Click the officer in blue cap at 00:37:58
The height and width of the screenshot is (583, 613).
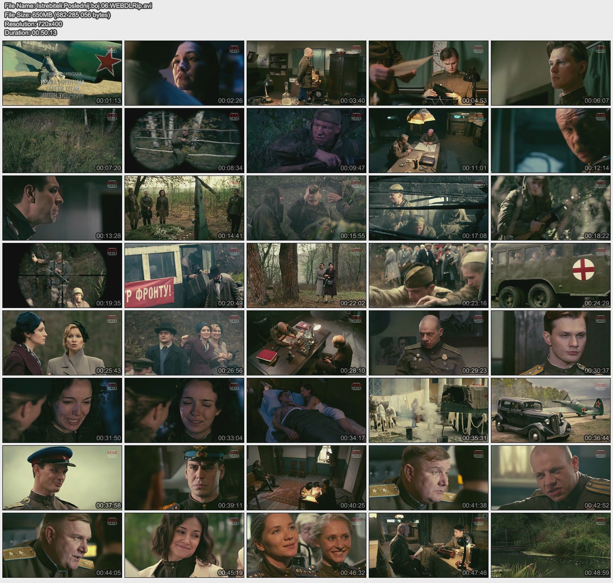pos(62,478)
